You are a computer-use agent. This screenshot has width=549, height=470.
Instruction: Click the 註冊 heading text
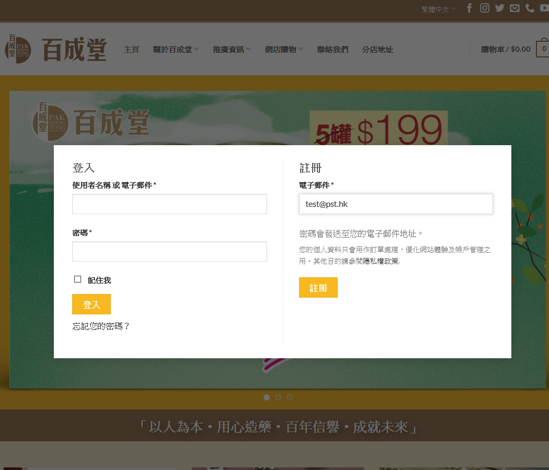coord(310,168)
